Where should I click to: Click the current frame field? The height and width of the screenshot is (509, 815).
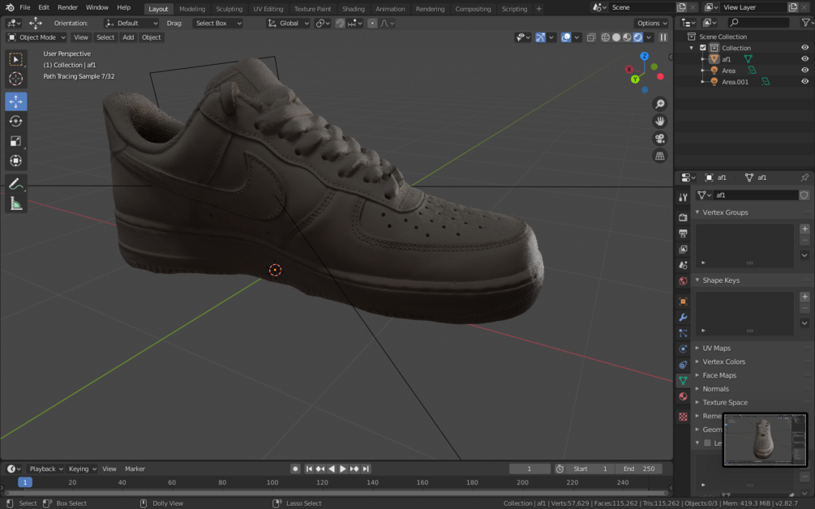(530, 468)
